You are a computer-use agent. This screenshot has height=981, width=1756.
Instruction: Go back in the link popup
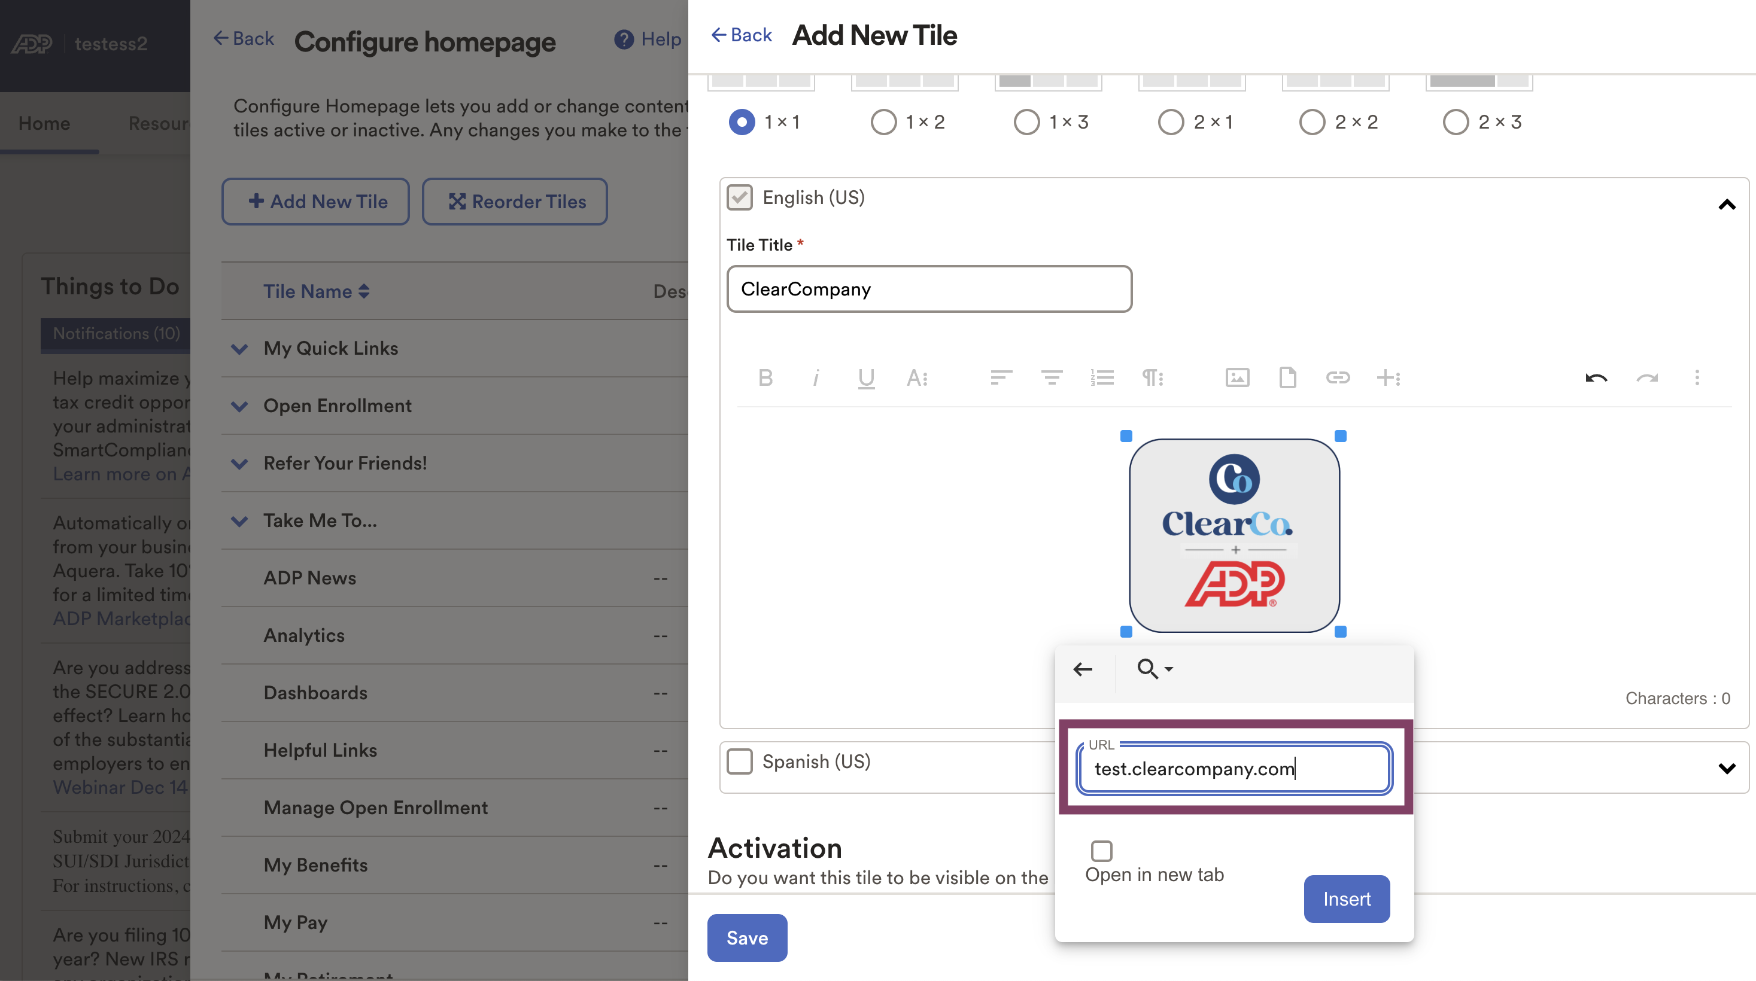coord(1083,670)
